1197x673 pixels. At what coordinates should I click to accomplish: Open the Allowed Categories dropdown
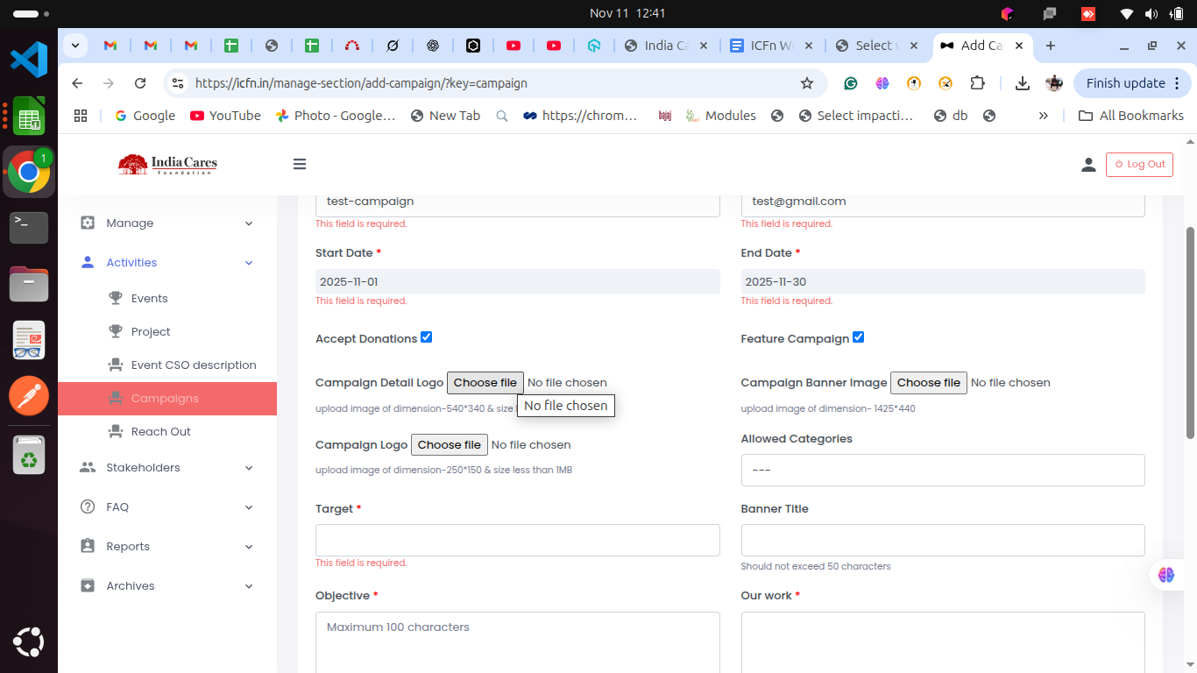942,471
